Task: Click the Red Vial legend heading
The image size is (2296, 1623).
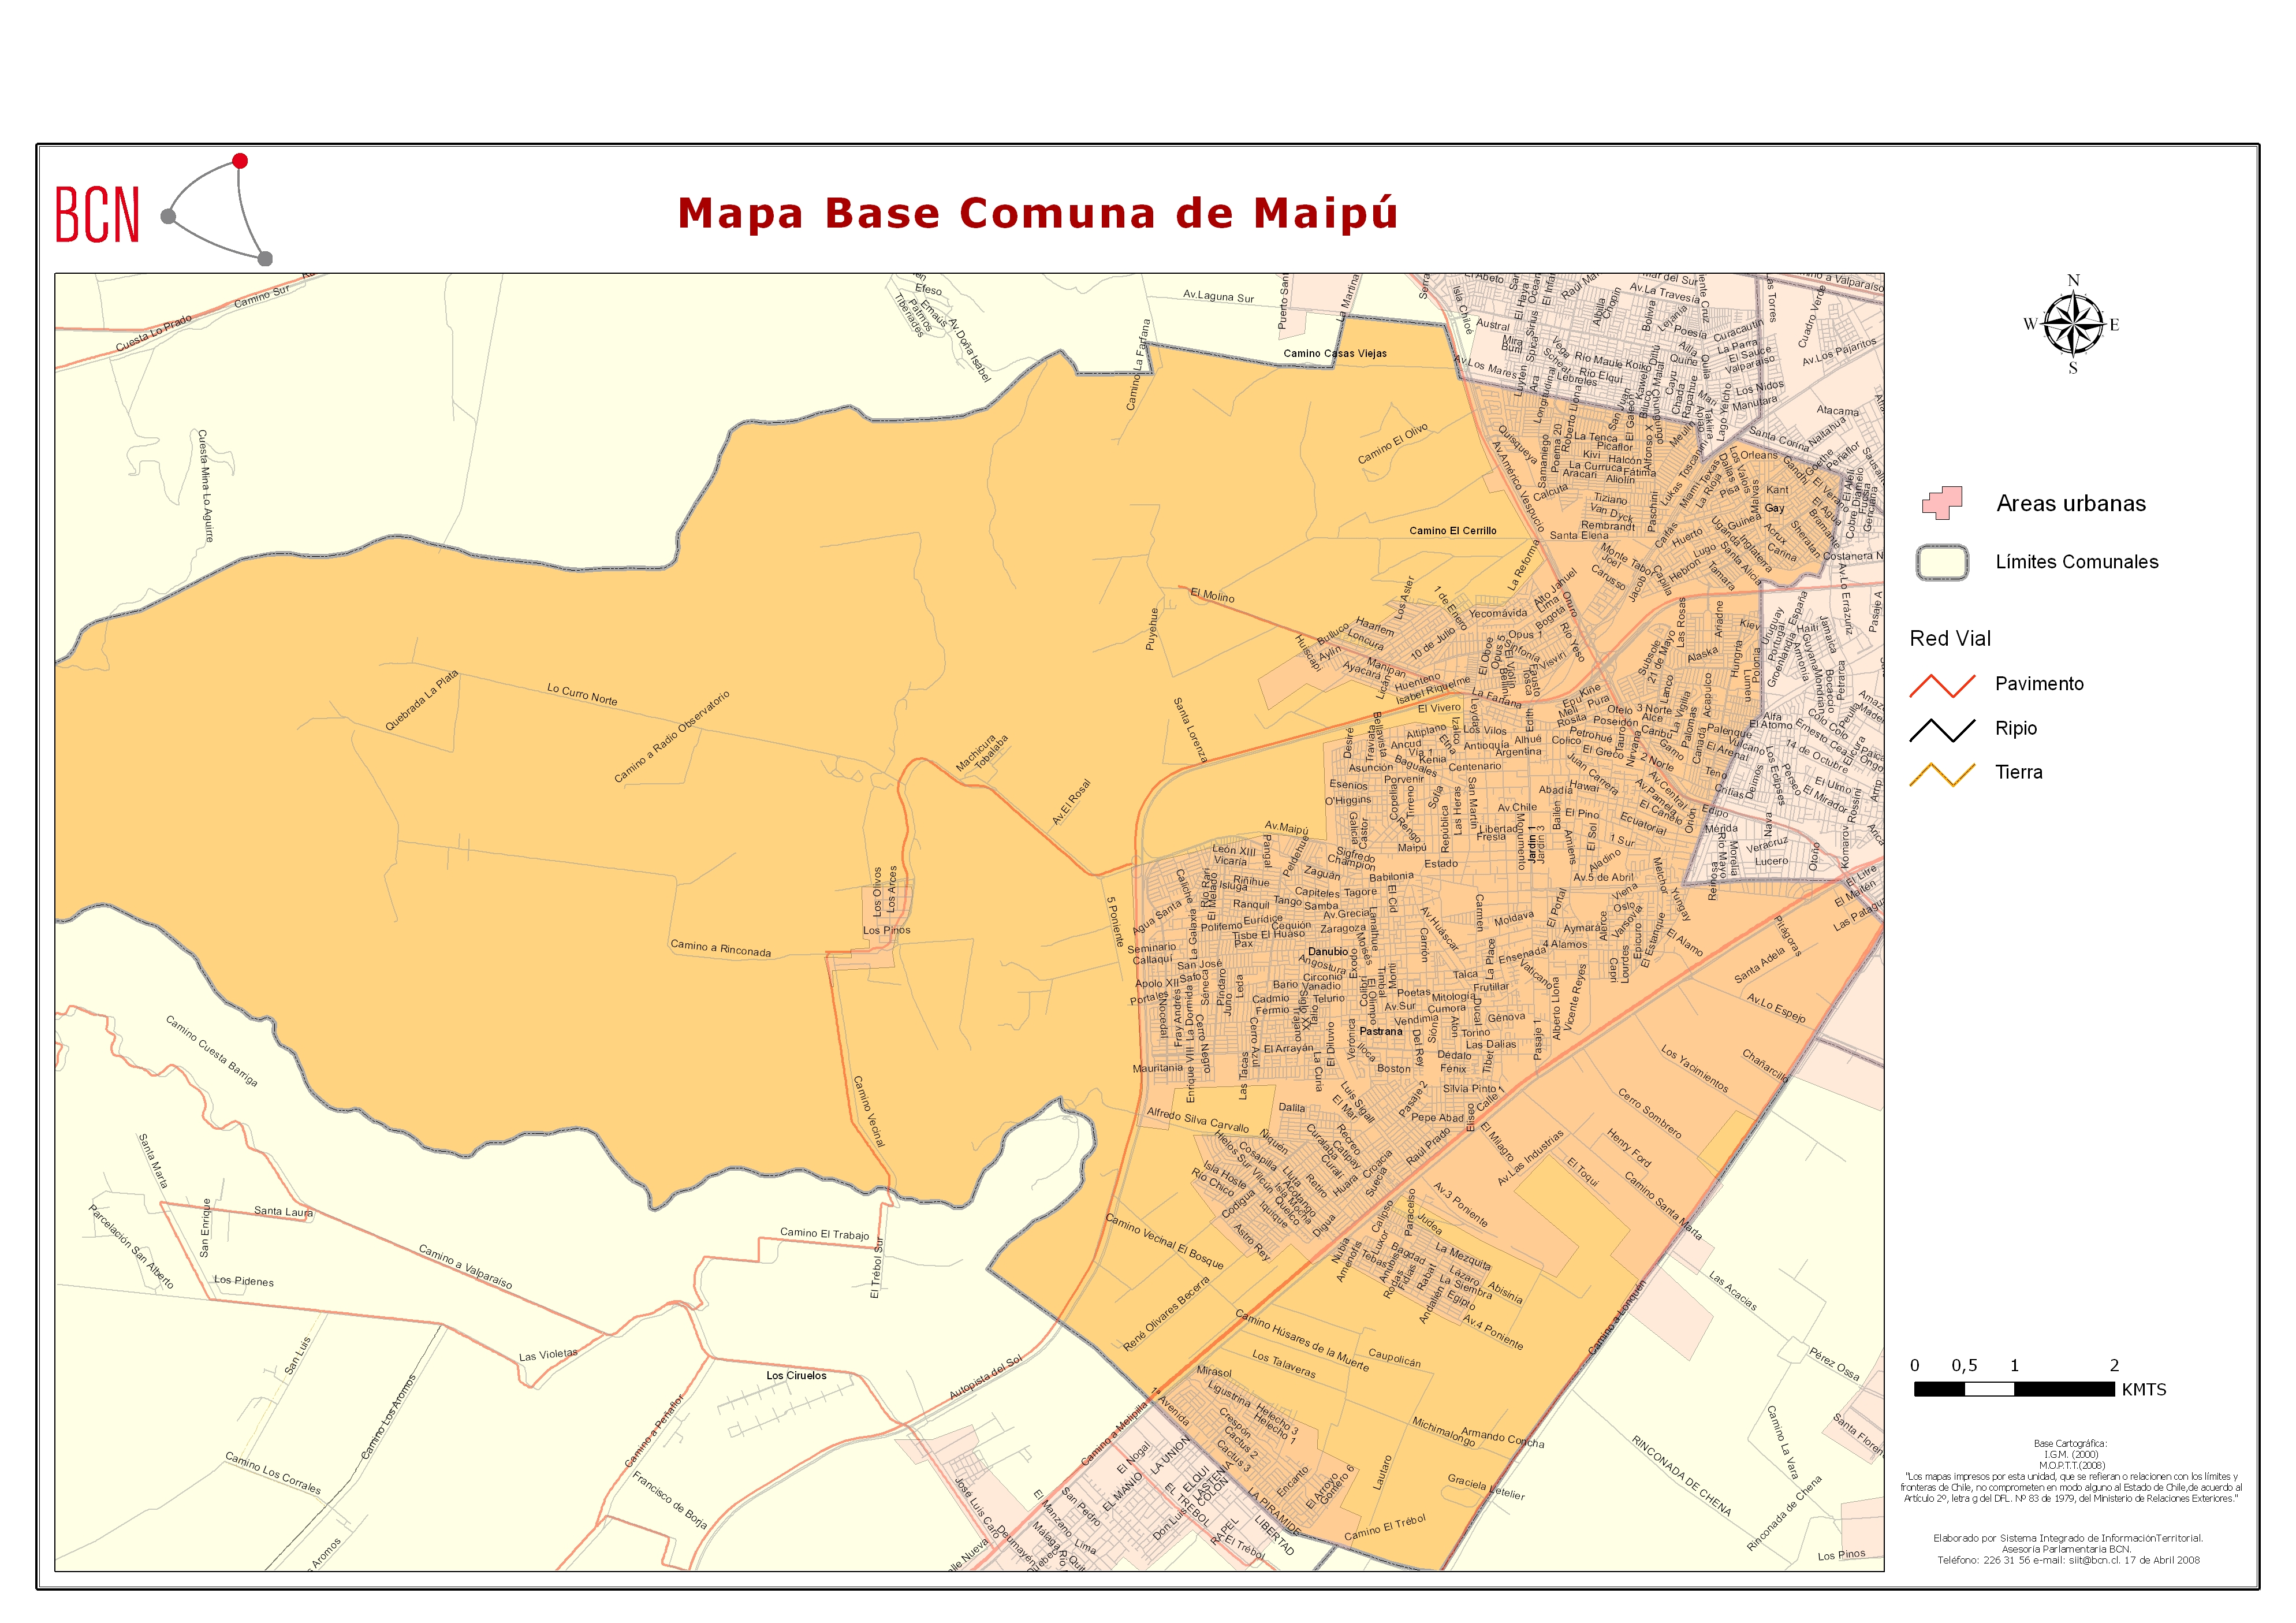Action: click(x=1949, y=639)
